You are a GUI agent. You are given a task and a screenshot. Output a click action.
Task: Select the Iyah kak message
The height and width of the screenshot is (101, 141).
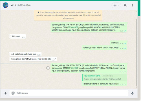click(119, 43)
